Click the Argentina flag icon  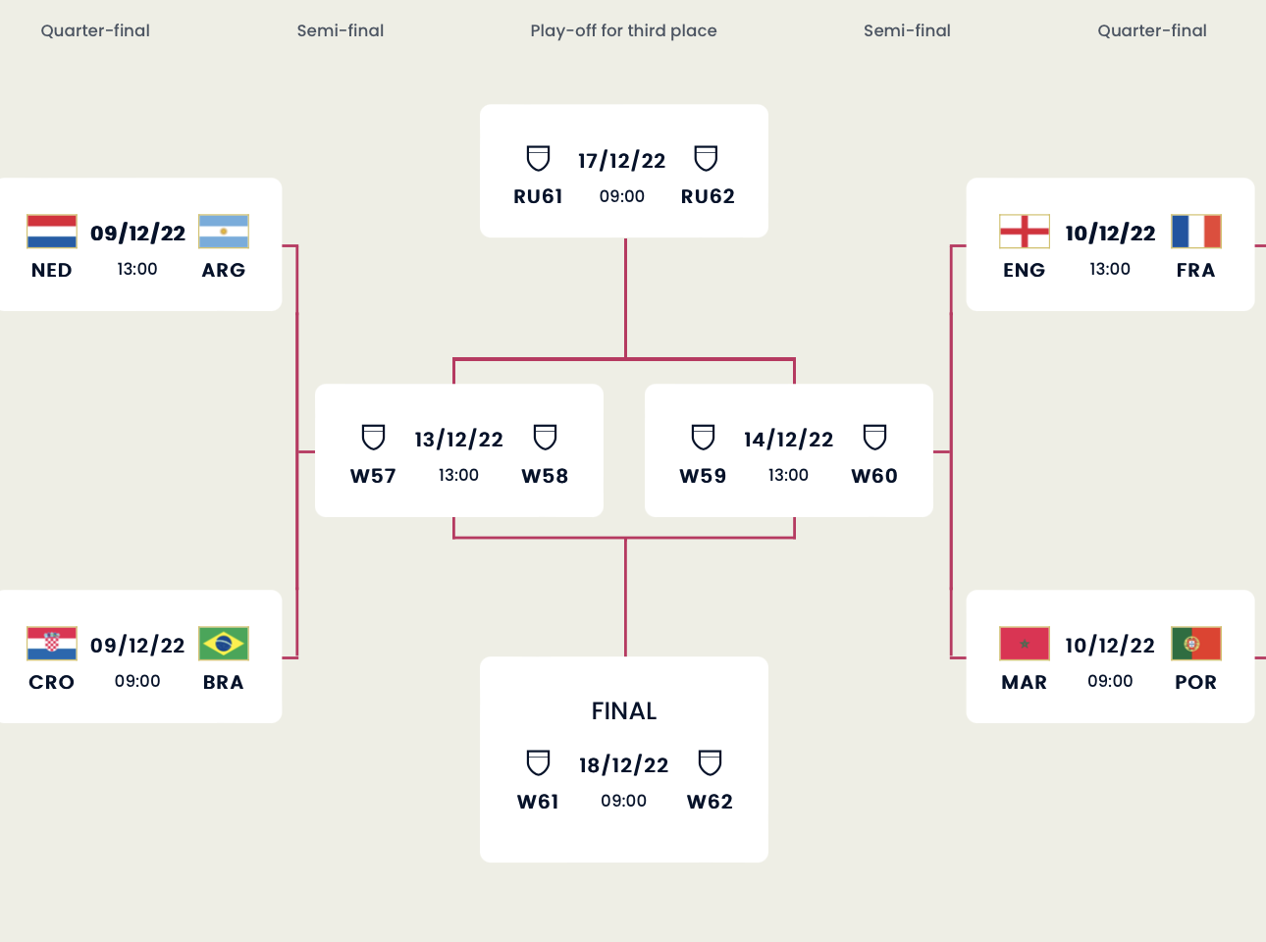tap(224, 232)
